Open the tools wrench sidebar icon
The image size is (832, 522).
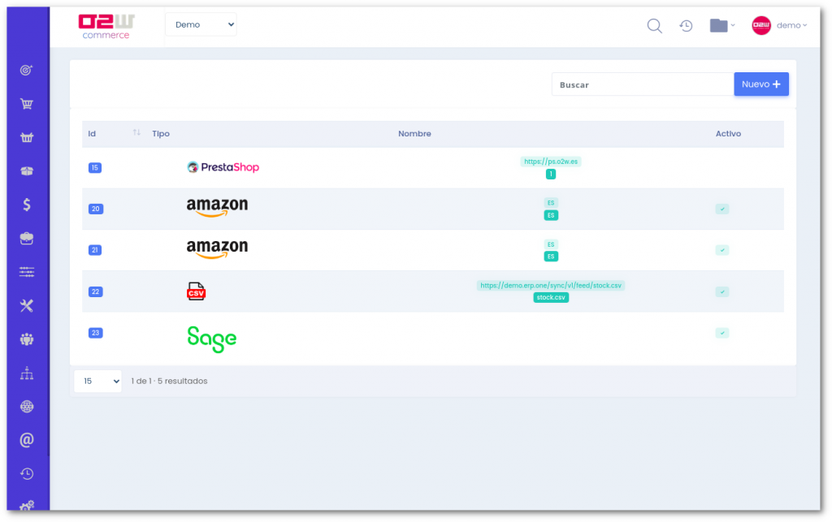click(27, 305)
